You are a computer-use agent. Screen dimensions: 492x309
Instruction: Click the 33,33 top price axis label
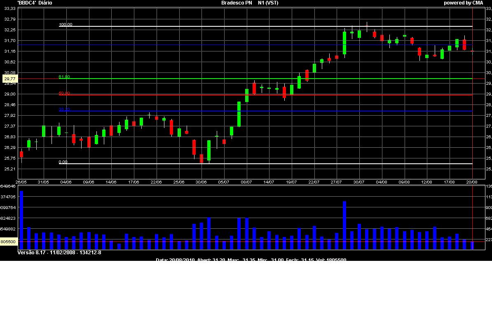click(x=9, y=9)
